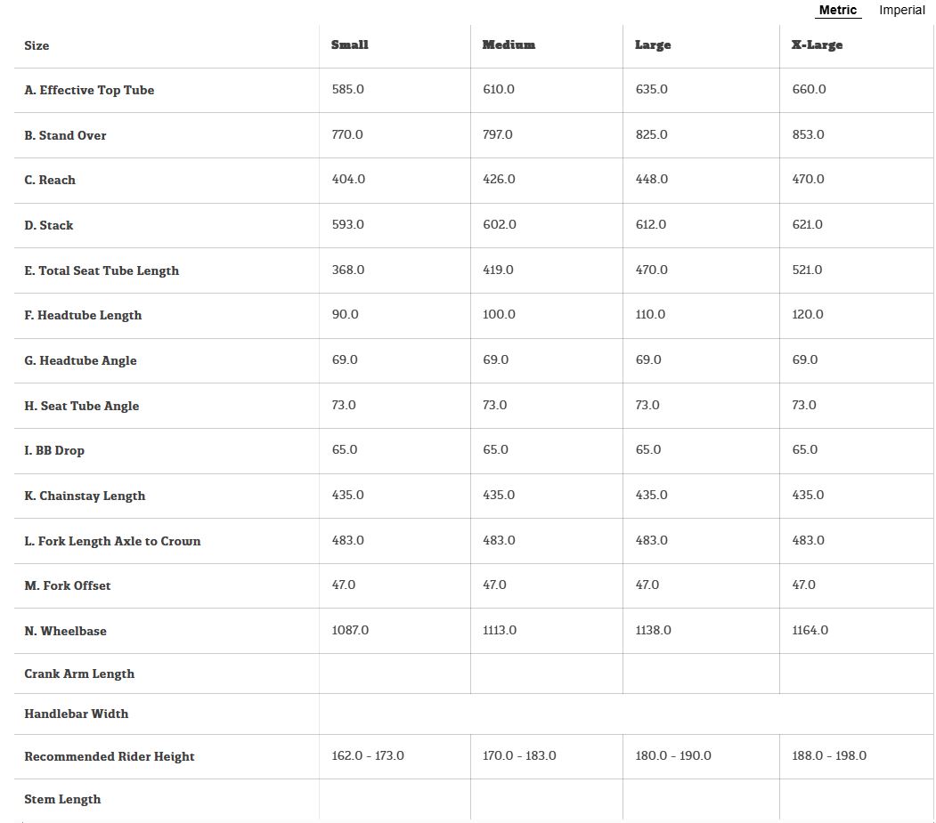The height and width of the screenshot is (823, 936).
Task: Click the Medium size column header
Action: click(x=509, y=45)
